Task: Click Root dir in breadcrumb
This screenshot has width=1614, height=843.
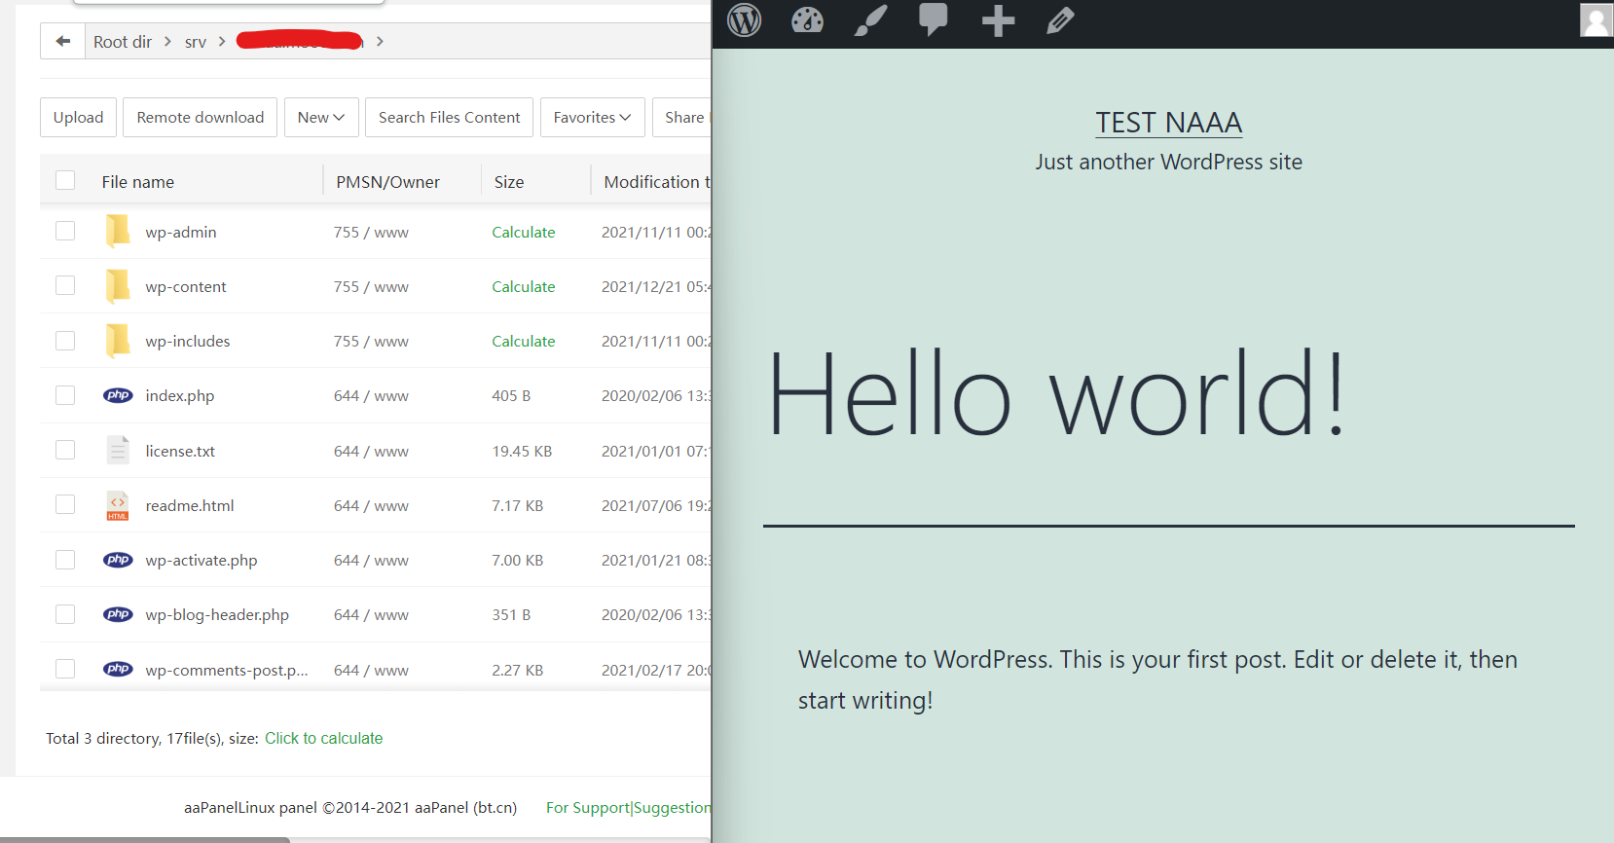Action: click(x=123, y=42)
